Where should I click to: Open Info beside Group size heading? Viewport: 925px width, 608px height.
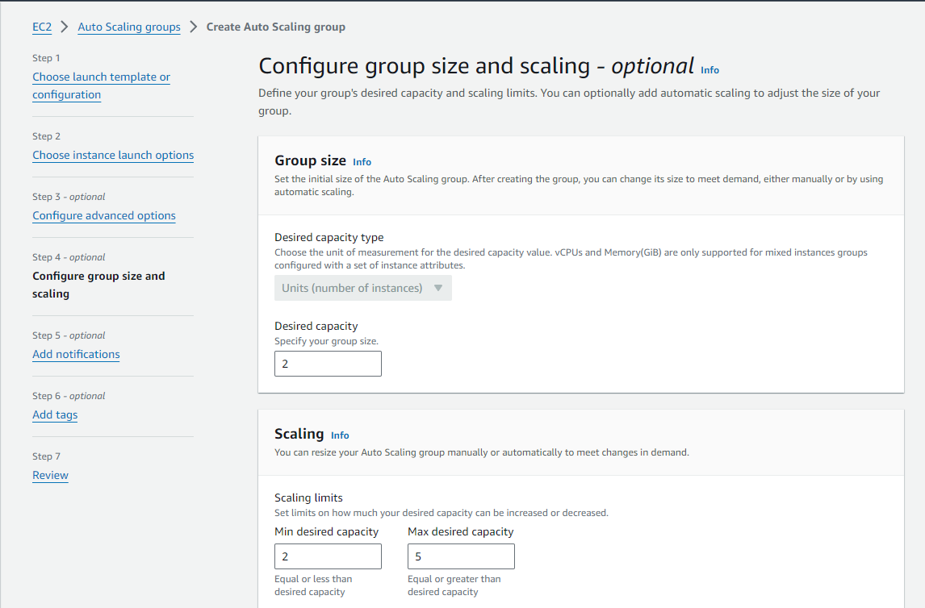coord(362,162)
